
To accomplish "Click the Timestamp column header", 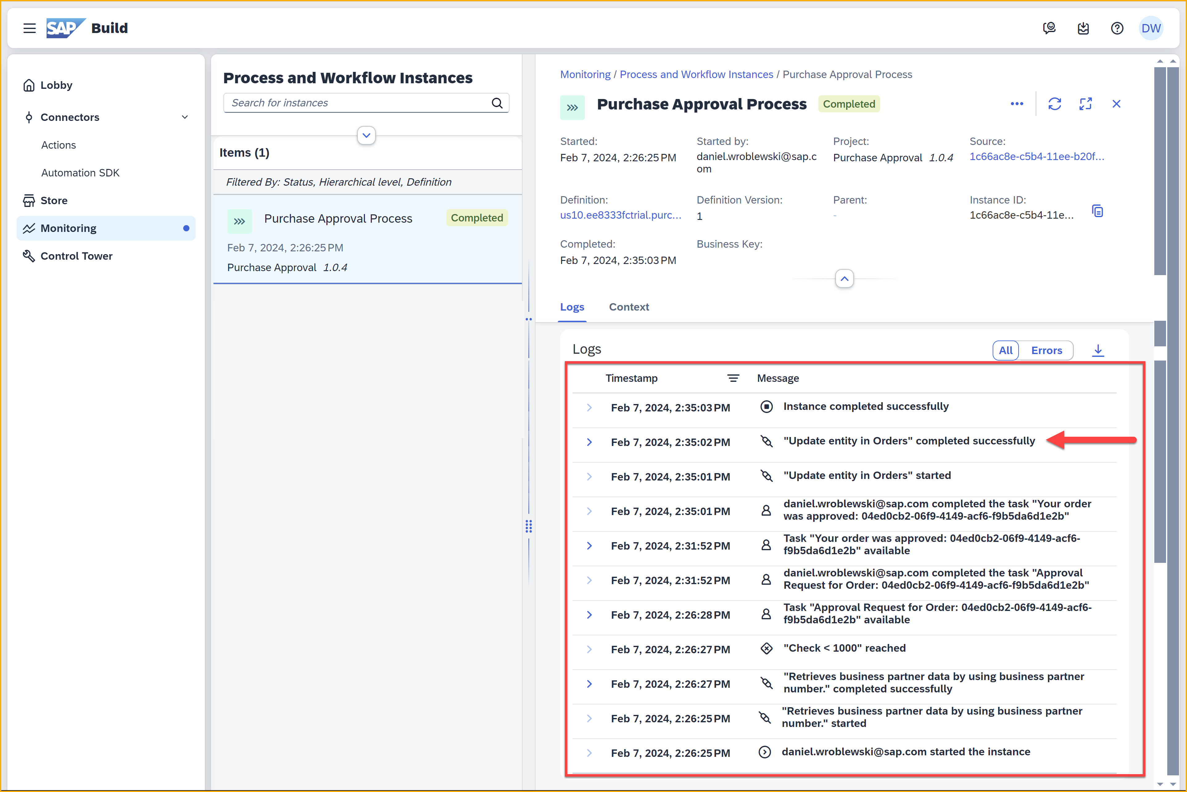I will 631,378.
